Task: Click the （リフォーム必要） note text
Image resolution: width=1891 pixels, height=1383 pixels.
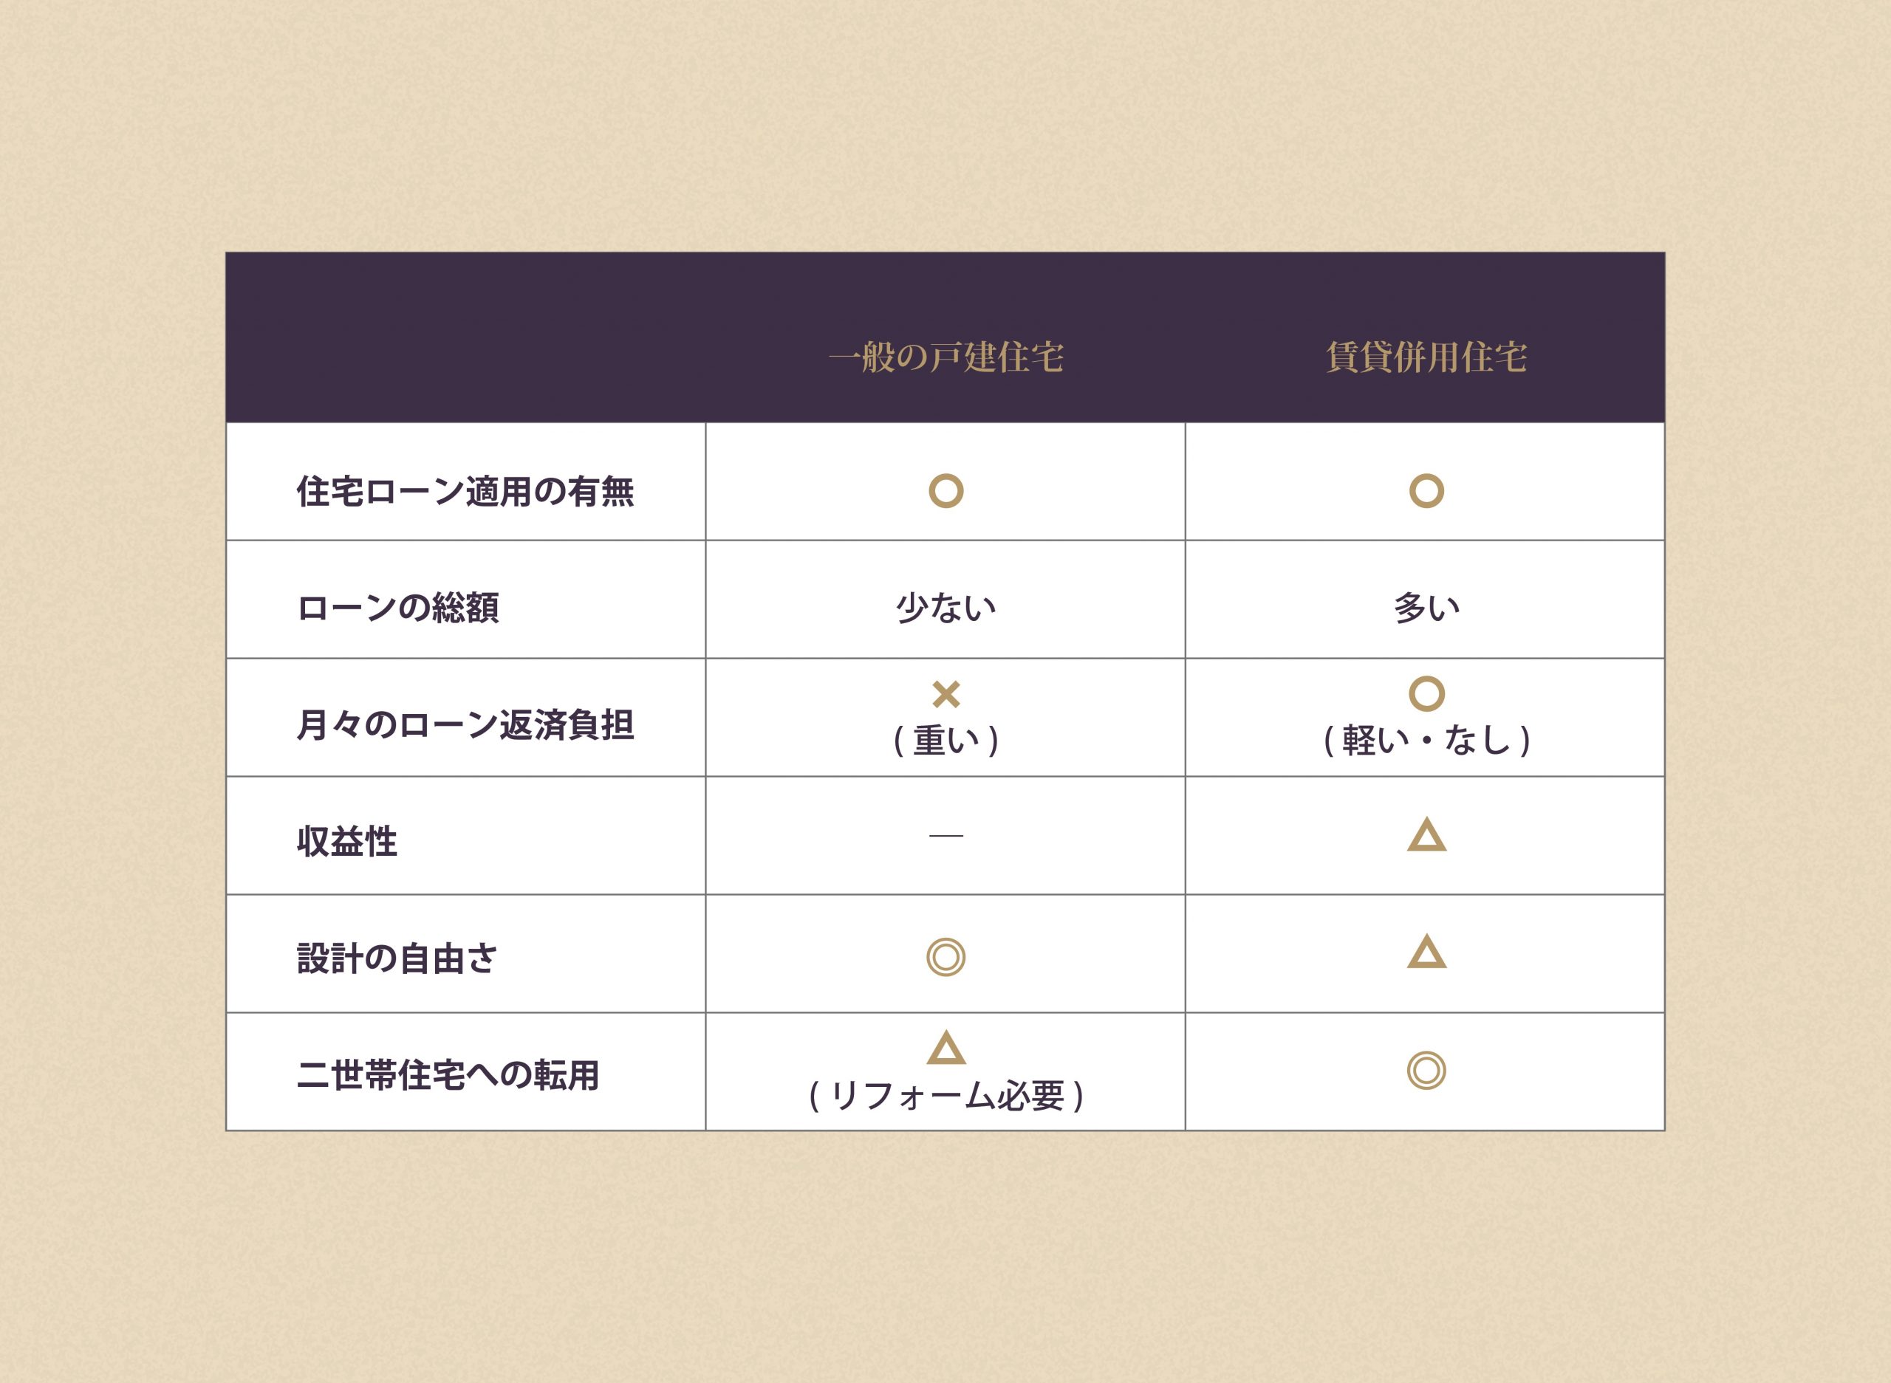Action: click(x=946, y=1095)
